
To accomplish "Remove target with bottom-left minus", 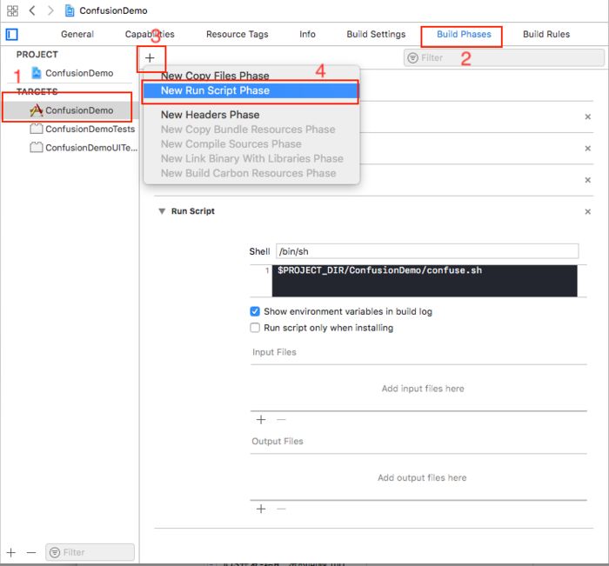I will [x=31, y=552].
